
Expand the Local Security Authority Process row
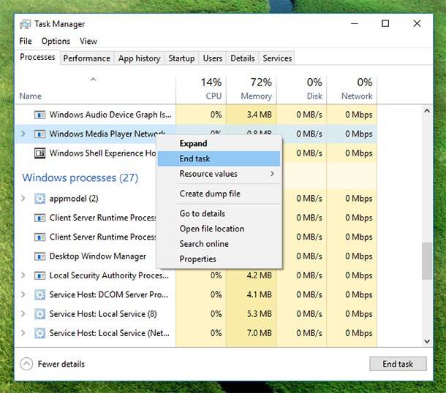(23, 275)
